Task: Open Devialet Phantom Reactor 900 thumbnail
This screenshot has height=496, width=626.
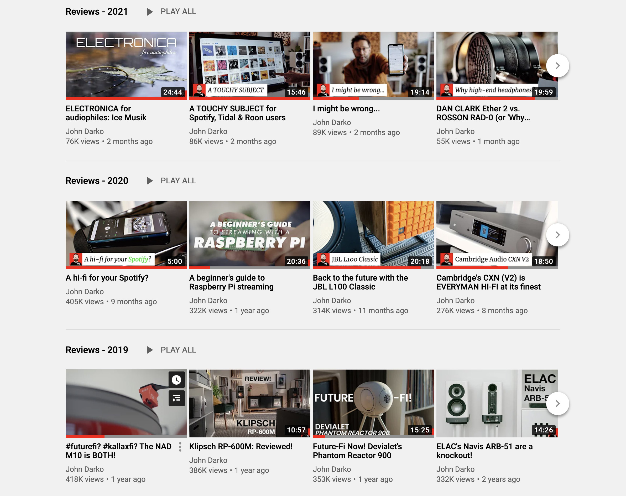Action: point(373,403)
